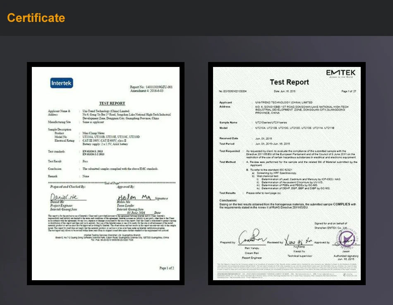Click the End of Page asterisk divider line

click(112, 183)
